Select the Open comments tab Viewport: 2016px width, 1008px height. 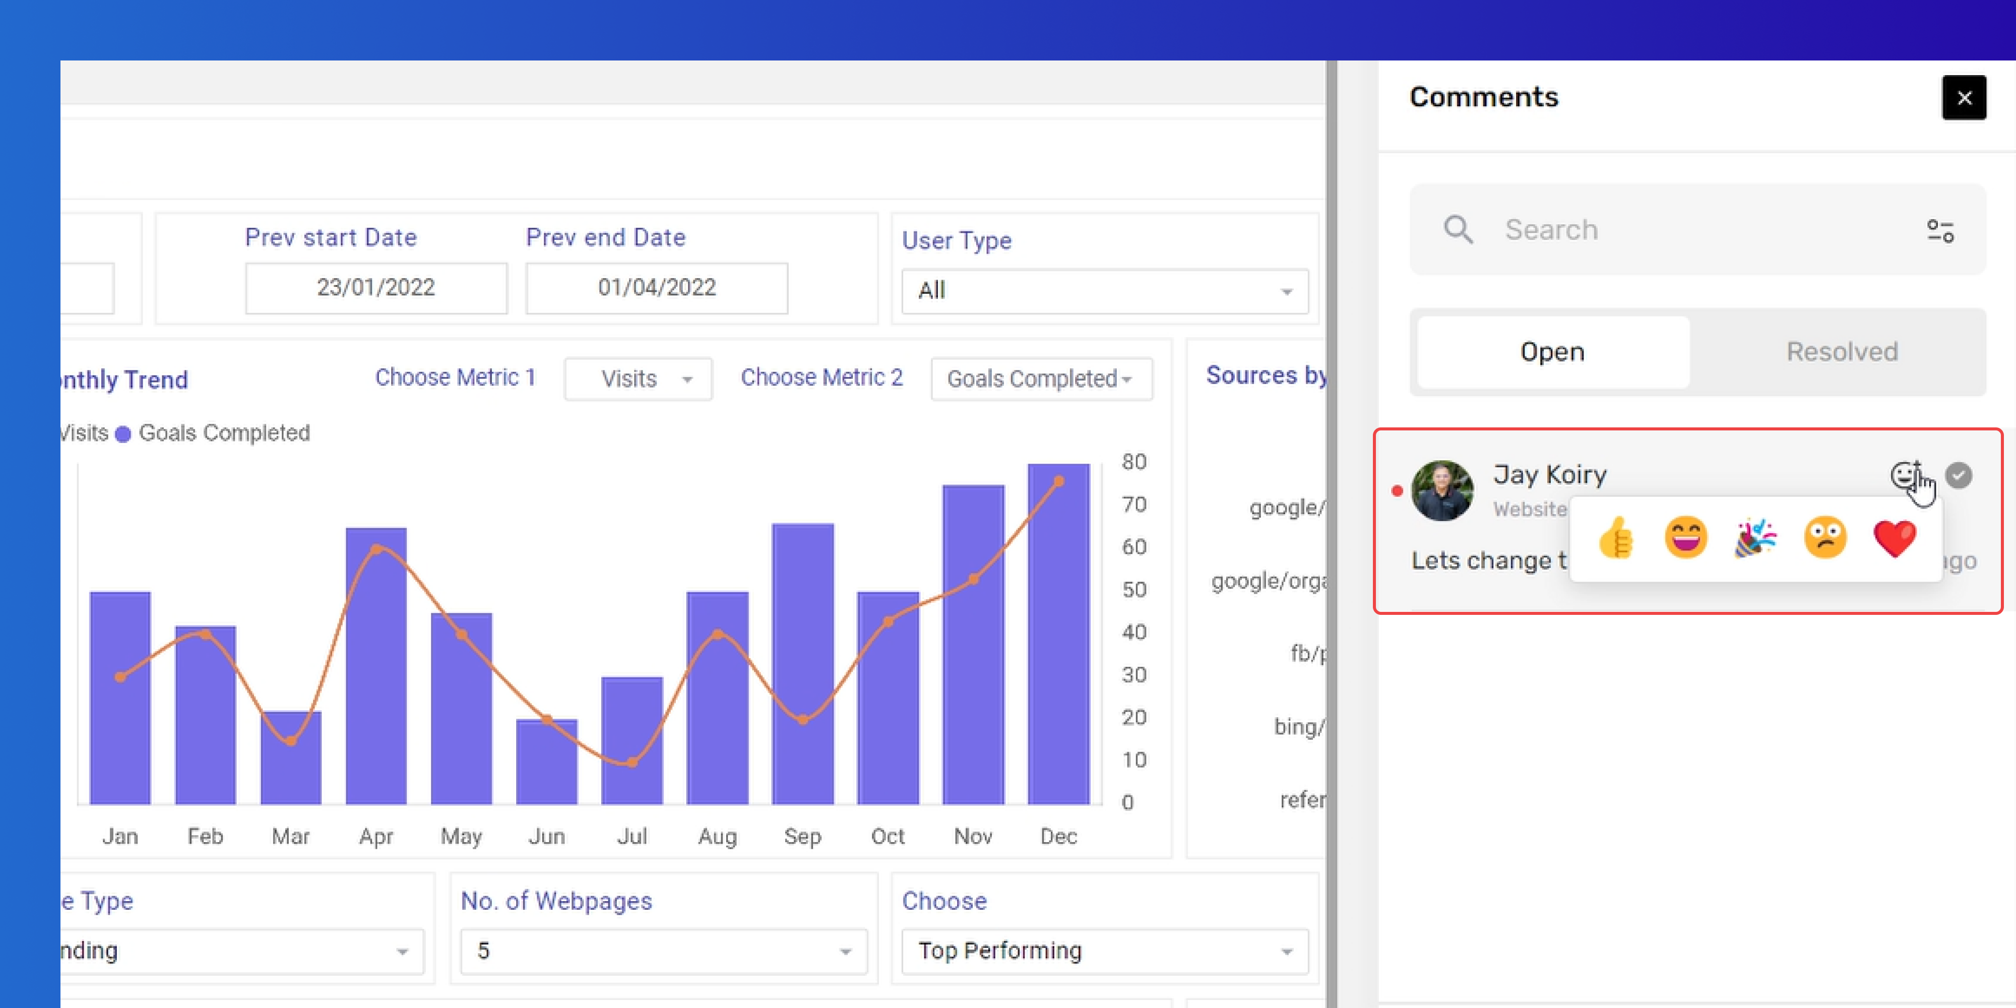1552,351
